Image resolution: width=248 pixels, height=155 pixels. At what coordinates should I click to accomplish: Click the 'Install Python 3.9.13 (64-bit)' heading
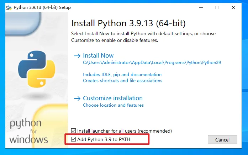coord(128,23)
